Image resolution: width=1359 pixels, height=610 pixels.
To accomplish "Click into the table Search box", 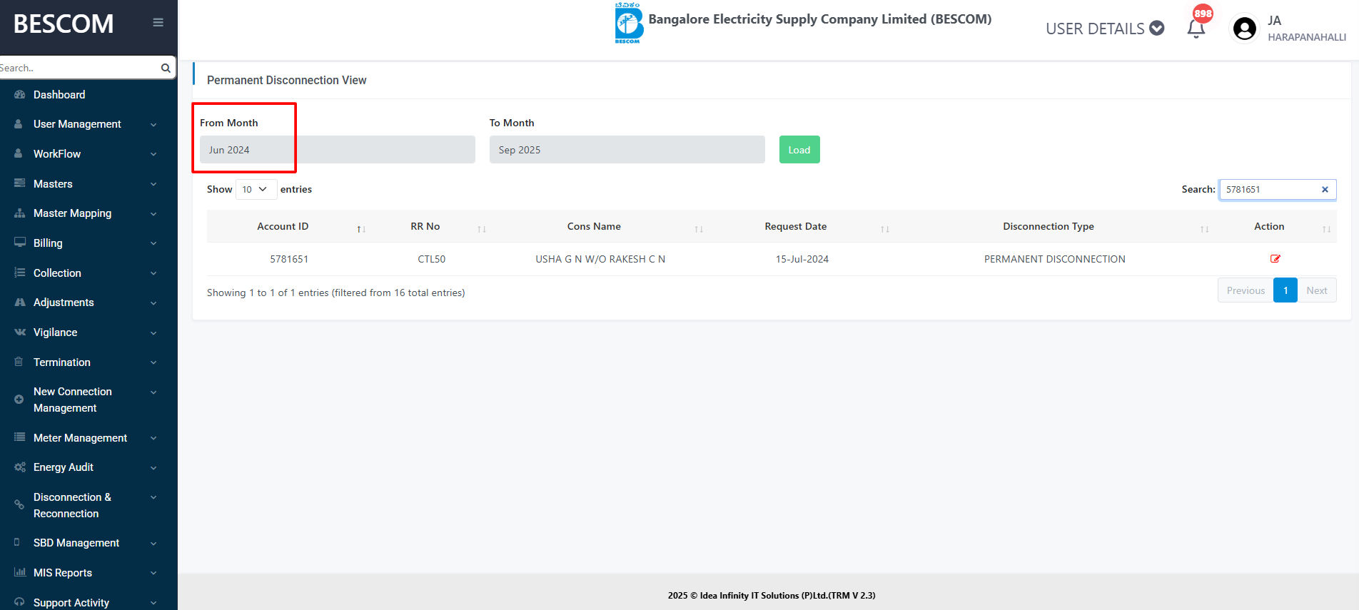I will 1278,189.
